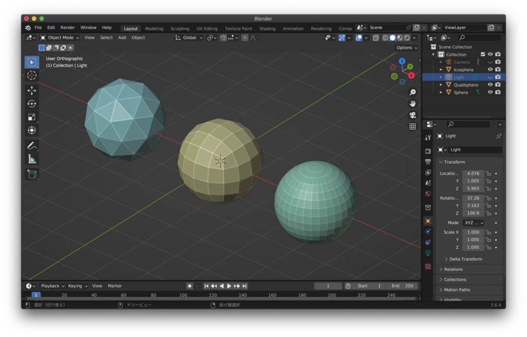This screenshot has width=527, height=337.
Task: Click the Options button in the viewport
Action: 406,47
